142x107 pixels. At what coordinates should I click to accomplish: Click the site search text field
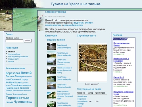click(14, 41)
